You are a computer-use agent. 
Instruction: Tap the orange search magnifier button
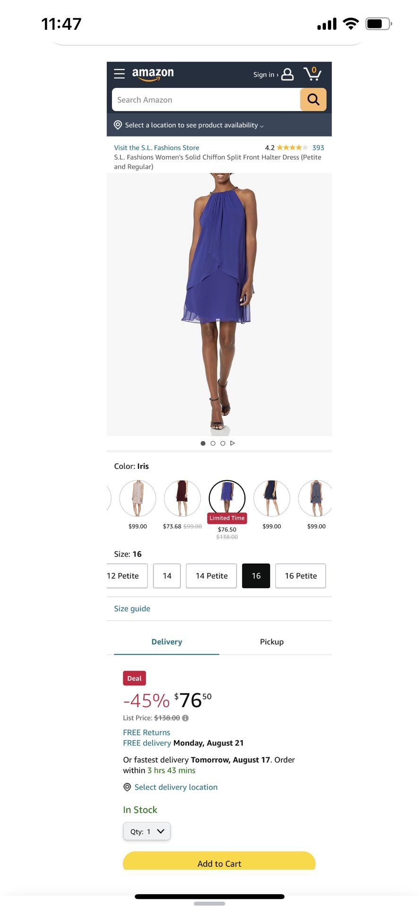pyautogui.click(x=313, y=100)
